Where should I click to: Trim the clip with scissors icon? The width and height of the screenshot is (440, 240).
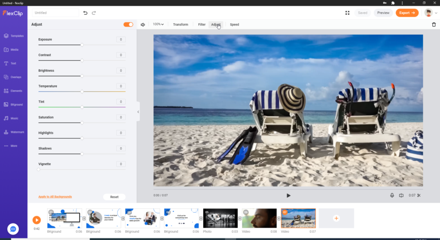419,195
